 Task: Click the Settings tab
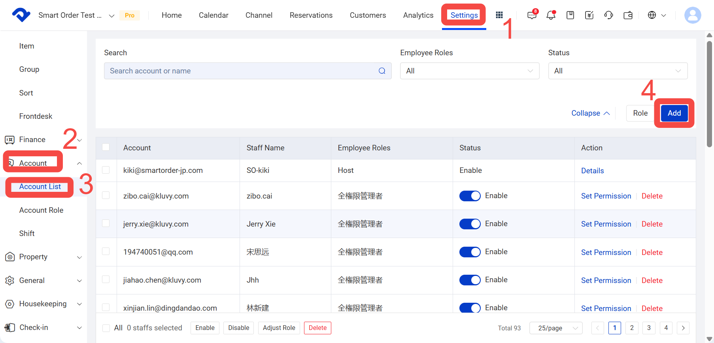[464, 15]
